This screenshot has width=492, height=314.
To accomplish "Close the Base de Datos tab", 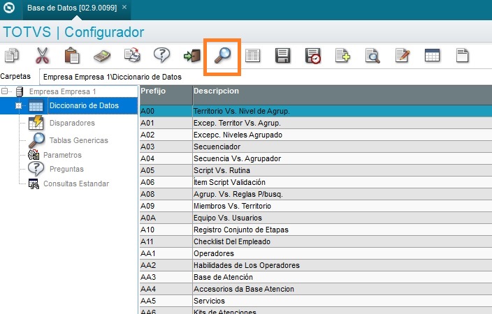I will [124, 7].
